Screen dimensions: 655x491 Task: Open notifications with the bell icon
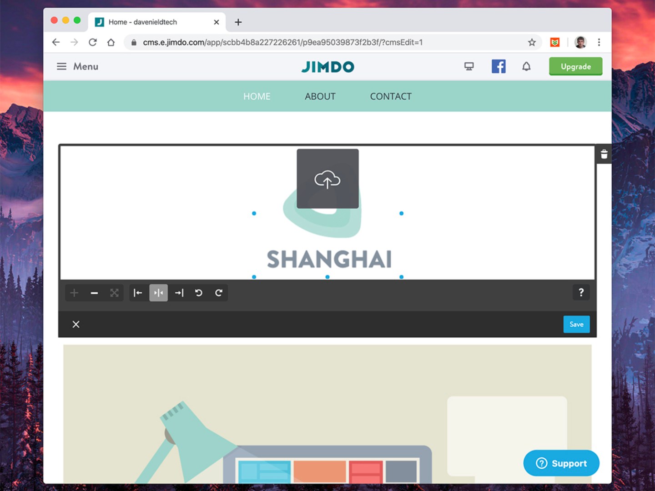(526, 66)
